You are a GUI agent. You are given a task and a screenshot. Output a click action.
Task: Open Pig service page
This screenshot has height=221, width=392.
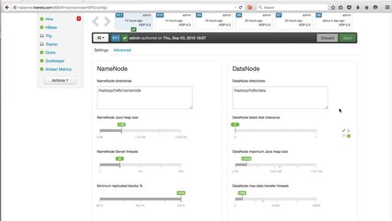coord(49,36)
